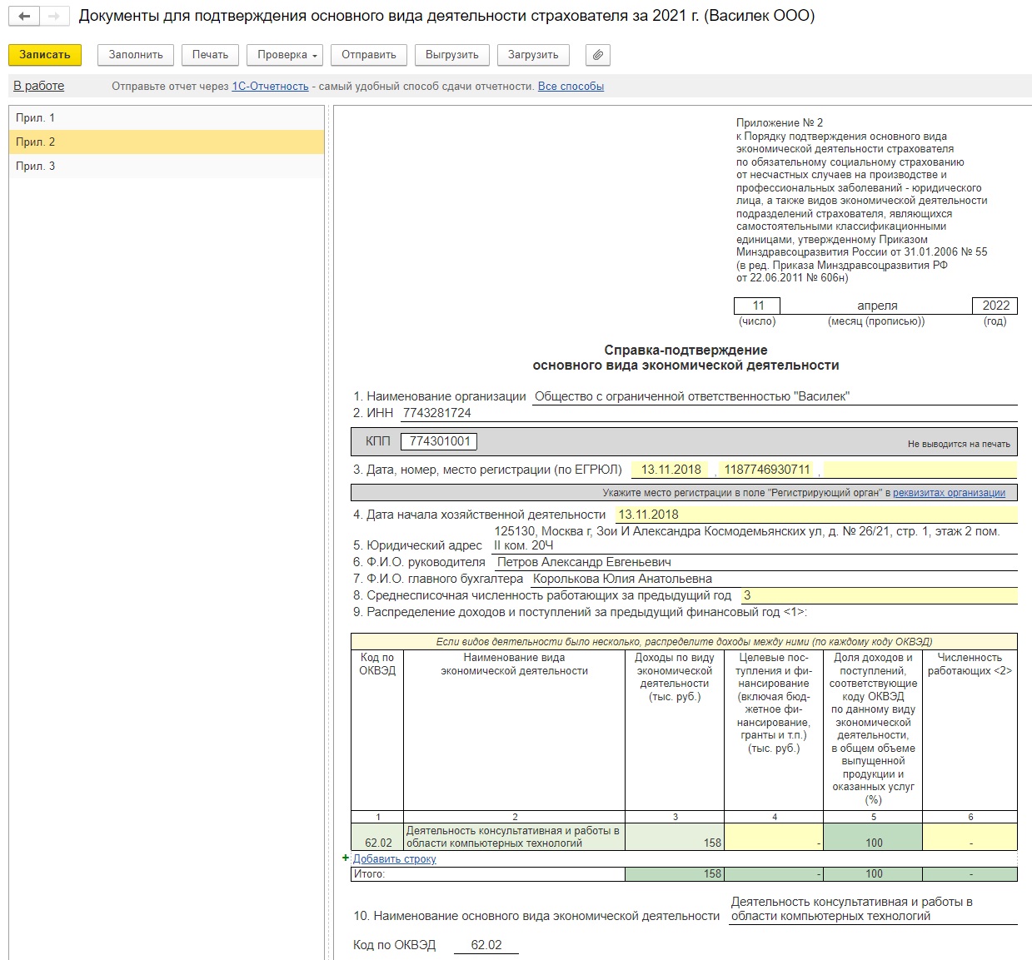This screenshot has height=960, width=1032.
Task: Click the Загрузить button
Action: pos(533,55)
